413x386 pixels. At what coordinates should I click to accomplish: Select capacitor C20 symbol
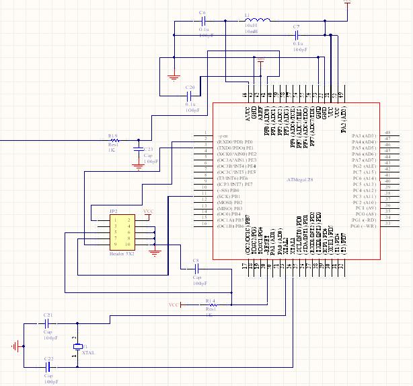pos(190,96)
